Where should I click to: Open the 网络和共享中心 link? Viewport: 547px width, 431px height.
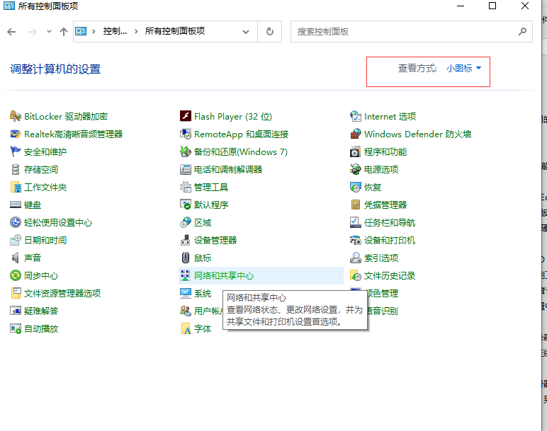pos(224,276)
